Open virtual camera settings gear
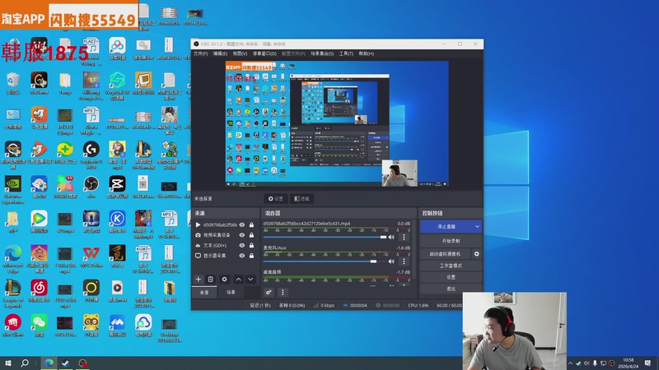 (477, 254)
